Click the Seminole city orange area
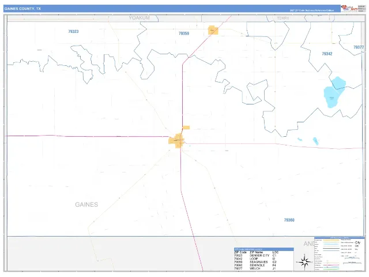Image resolution: width=369 pixels, height=277 pixels. [x=176, y=141]
